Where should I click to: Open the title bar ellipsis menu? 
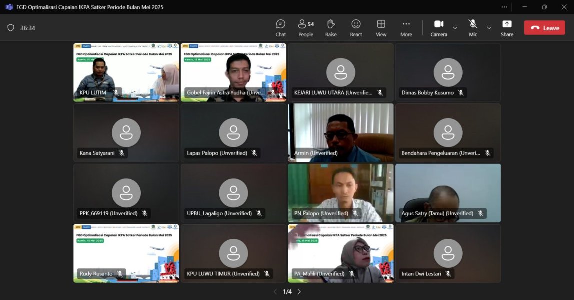click(504, 7)
